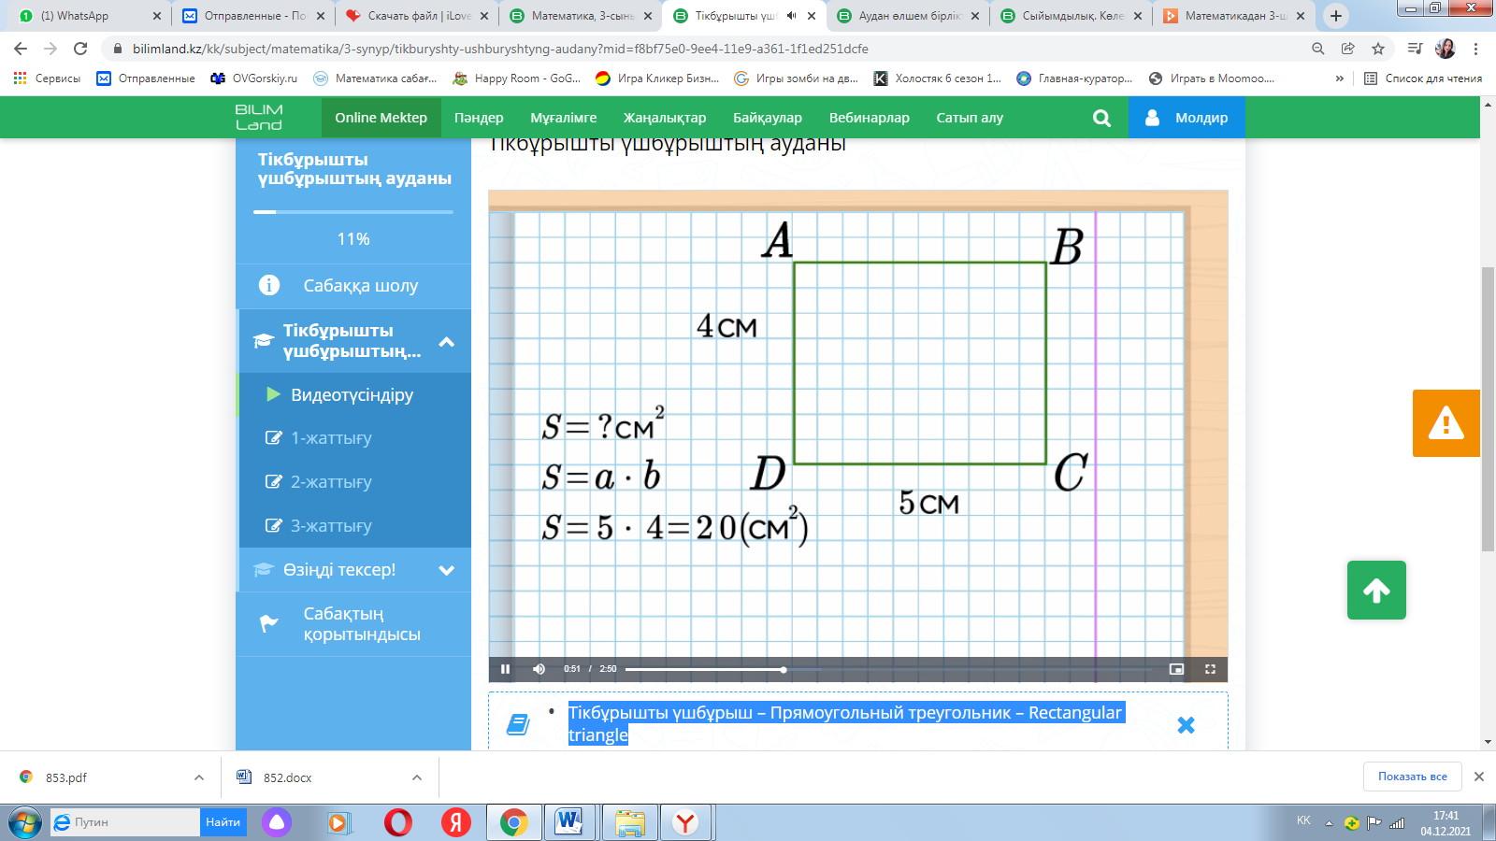Click the page vertical scrollbar
The image size is (1496, 841).
(1488, 409)
